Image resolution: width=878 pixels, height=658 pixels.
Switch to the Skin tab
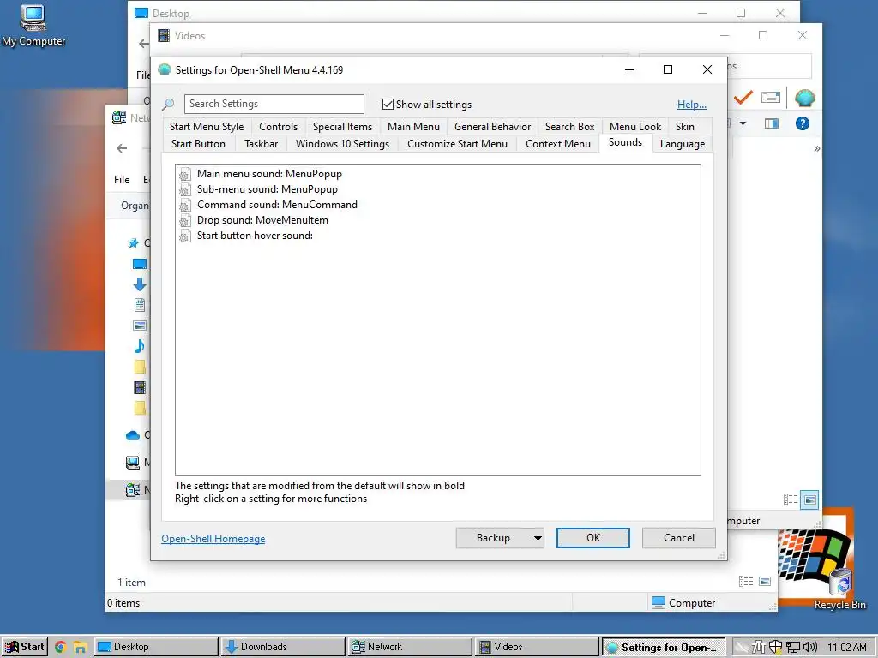click(684, 127)
